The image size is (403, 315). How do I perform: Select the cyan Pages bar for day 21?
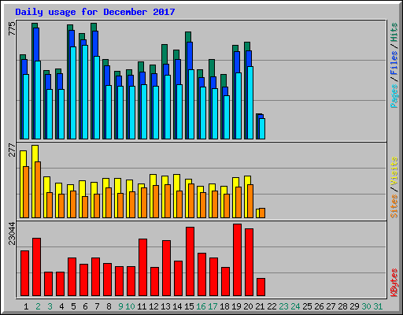tap(262, 129)
